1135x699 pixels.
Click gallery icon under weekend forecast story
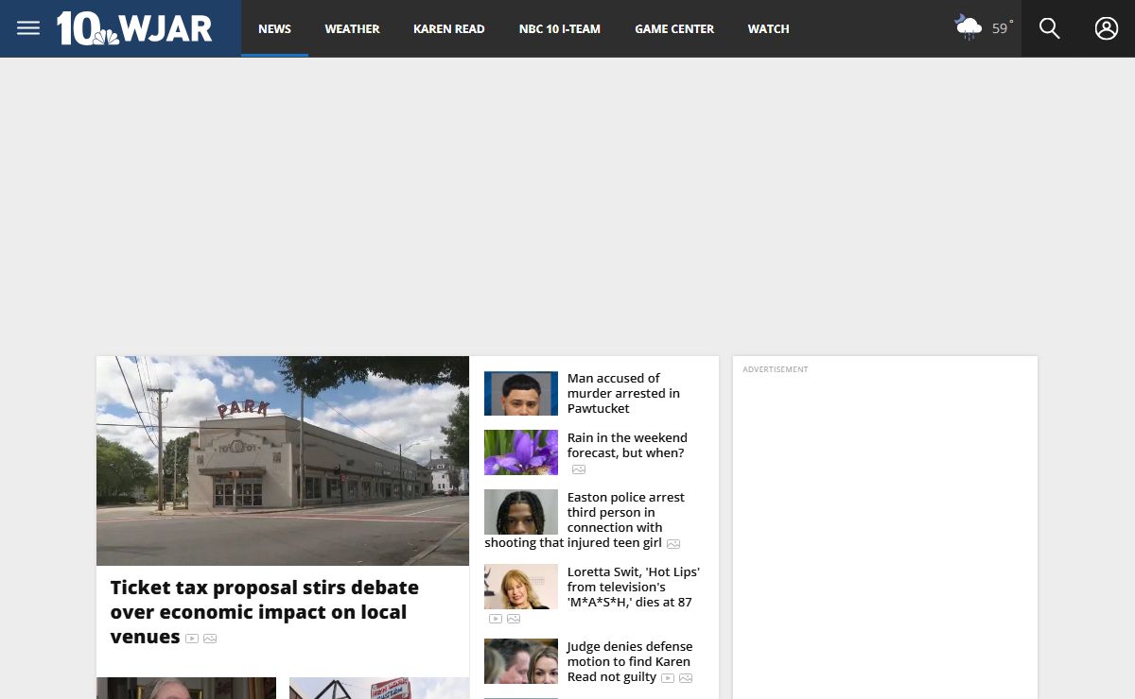click(579, 469)
